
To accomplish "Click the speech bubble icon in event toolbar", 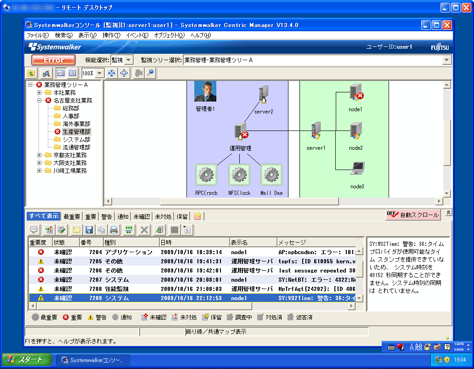I will [x=34, y=230].
